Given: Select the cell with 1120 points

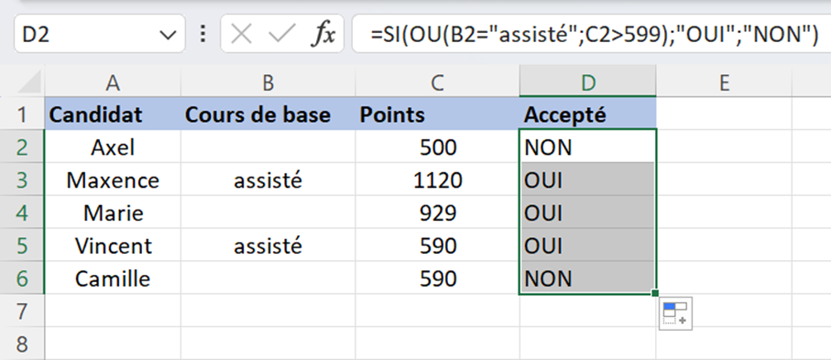Looking at the screenshot, I should 437,180.
